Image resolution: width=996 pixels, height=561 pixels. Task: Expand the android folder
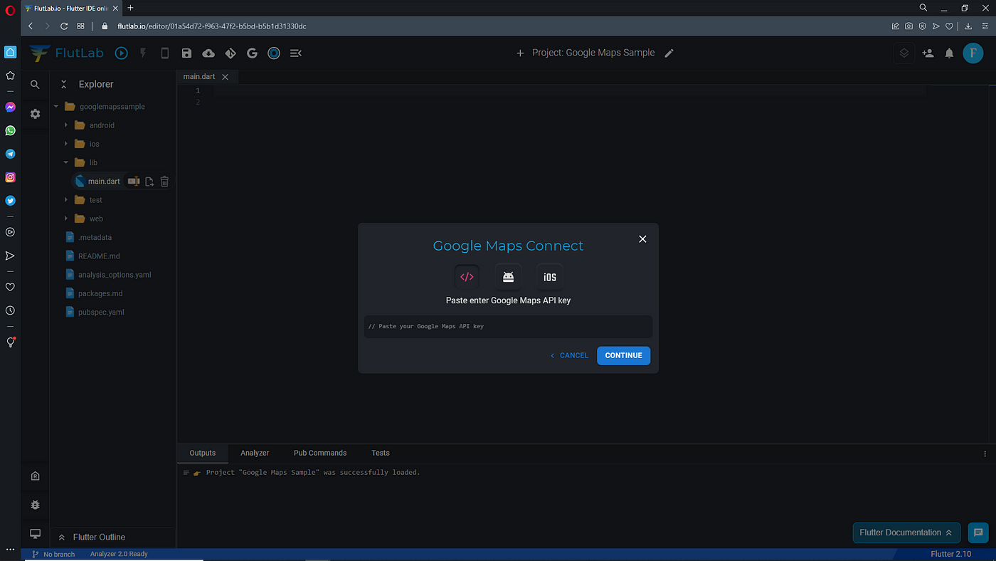(65, 125)
